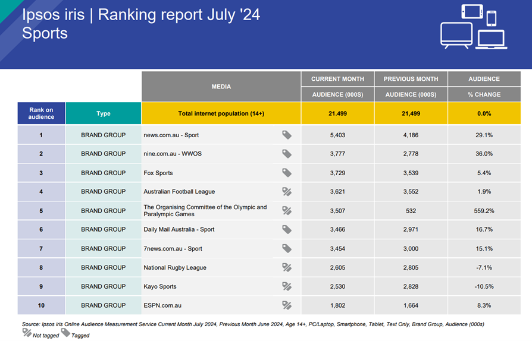Select the smartphone icon in the top banner
532x341 pixels.
click(492, 18)
